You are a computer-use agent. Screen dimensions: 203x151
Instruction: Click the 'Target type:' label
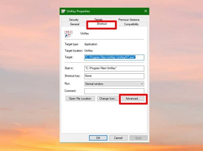coord(72,44)
